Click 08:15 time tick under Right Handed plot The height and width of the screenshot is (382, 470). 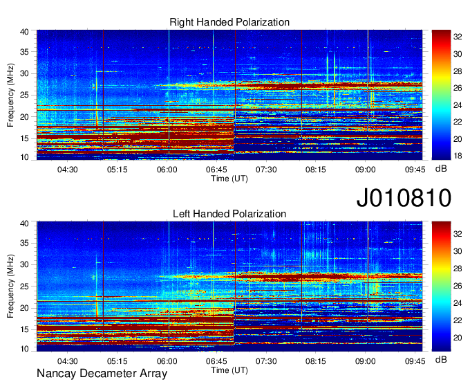[316, 170]
